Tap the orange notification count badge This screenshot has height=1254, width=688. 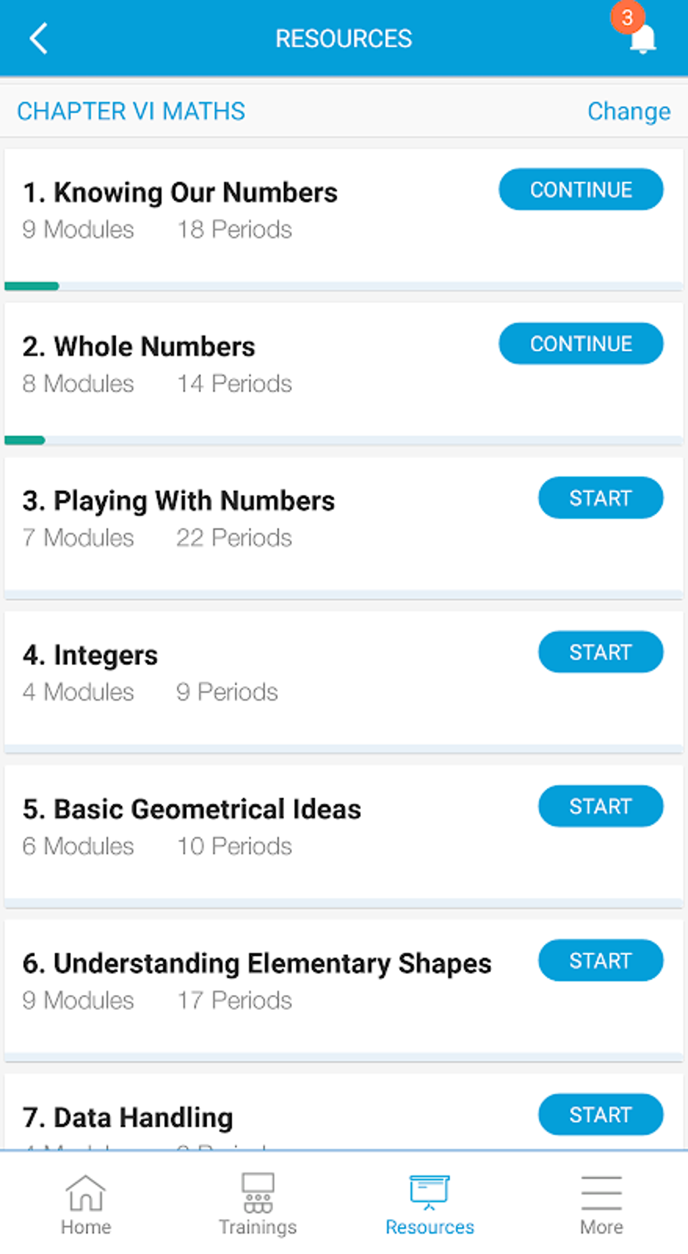point(627,18)
